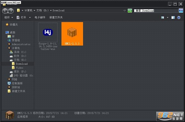Open the view options dropdown arrow
The height and width of the screenshot is (122, 185).
pos(167,18)
